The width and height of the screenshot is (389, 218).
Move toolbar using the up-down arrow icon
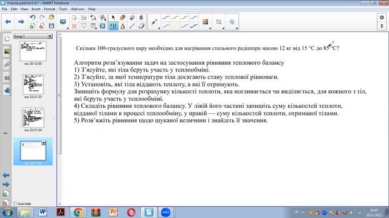click(382, 26)
